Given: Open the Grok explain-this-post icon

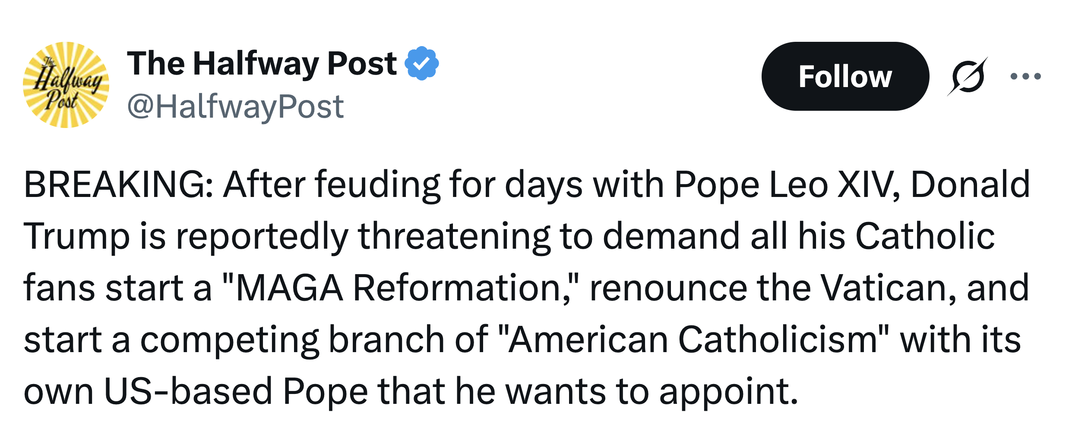Looking at the screenshot, I should (x=968, y=76).
